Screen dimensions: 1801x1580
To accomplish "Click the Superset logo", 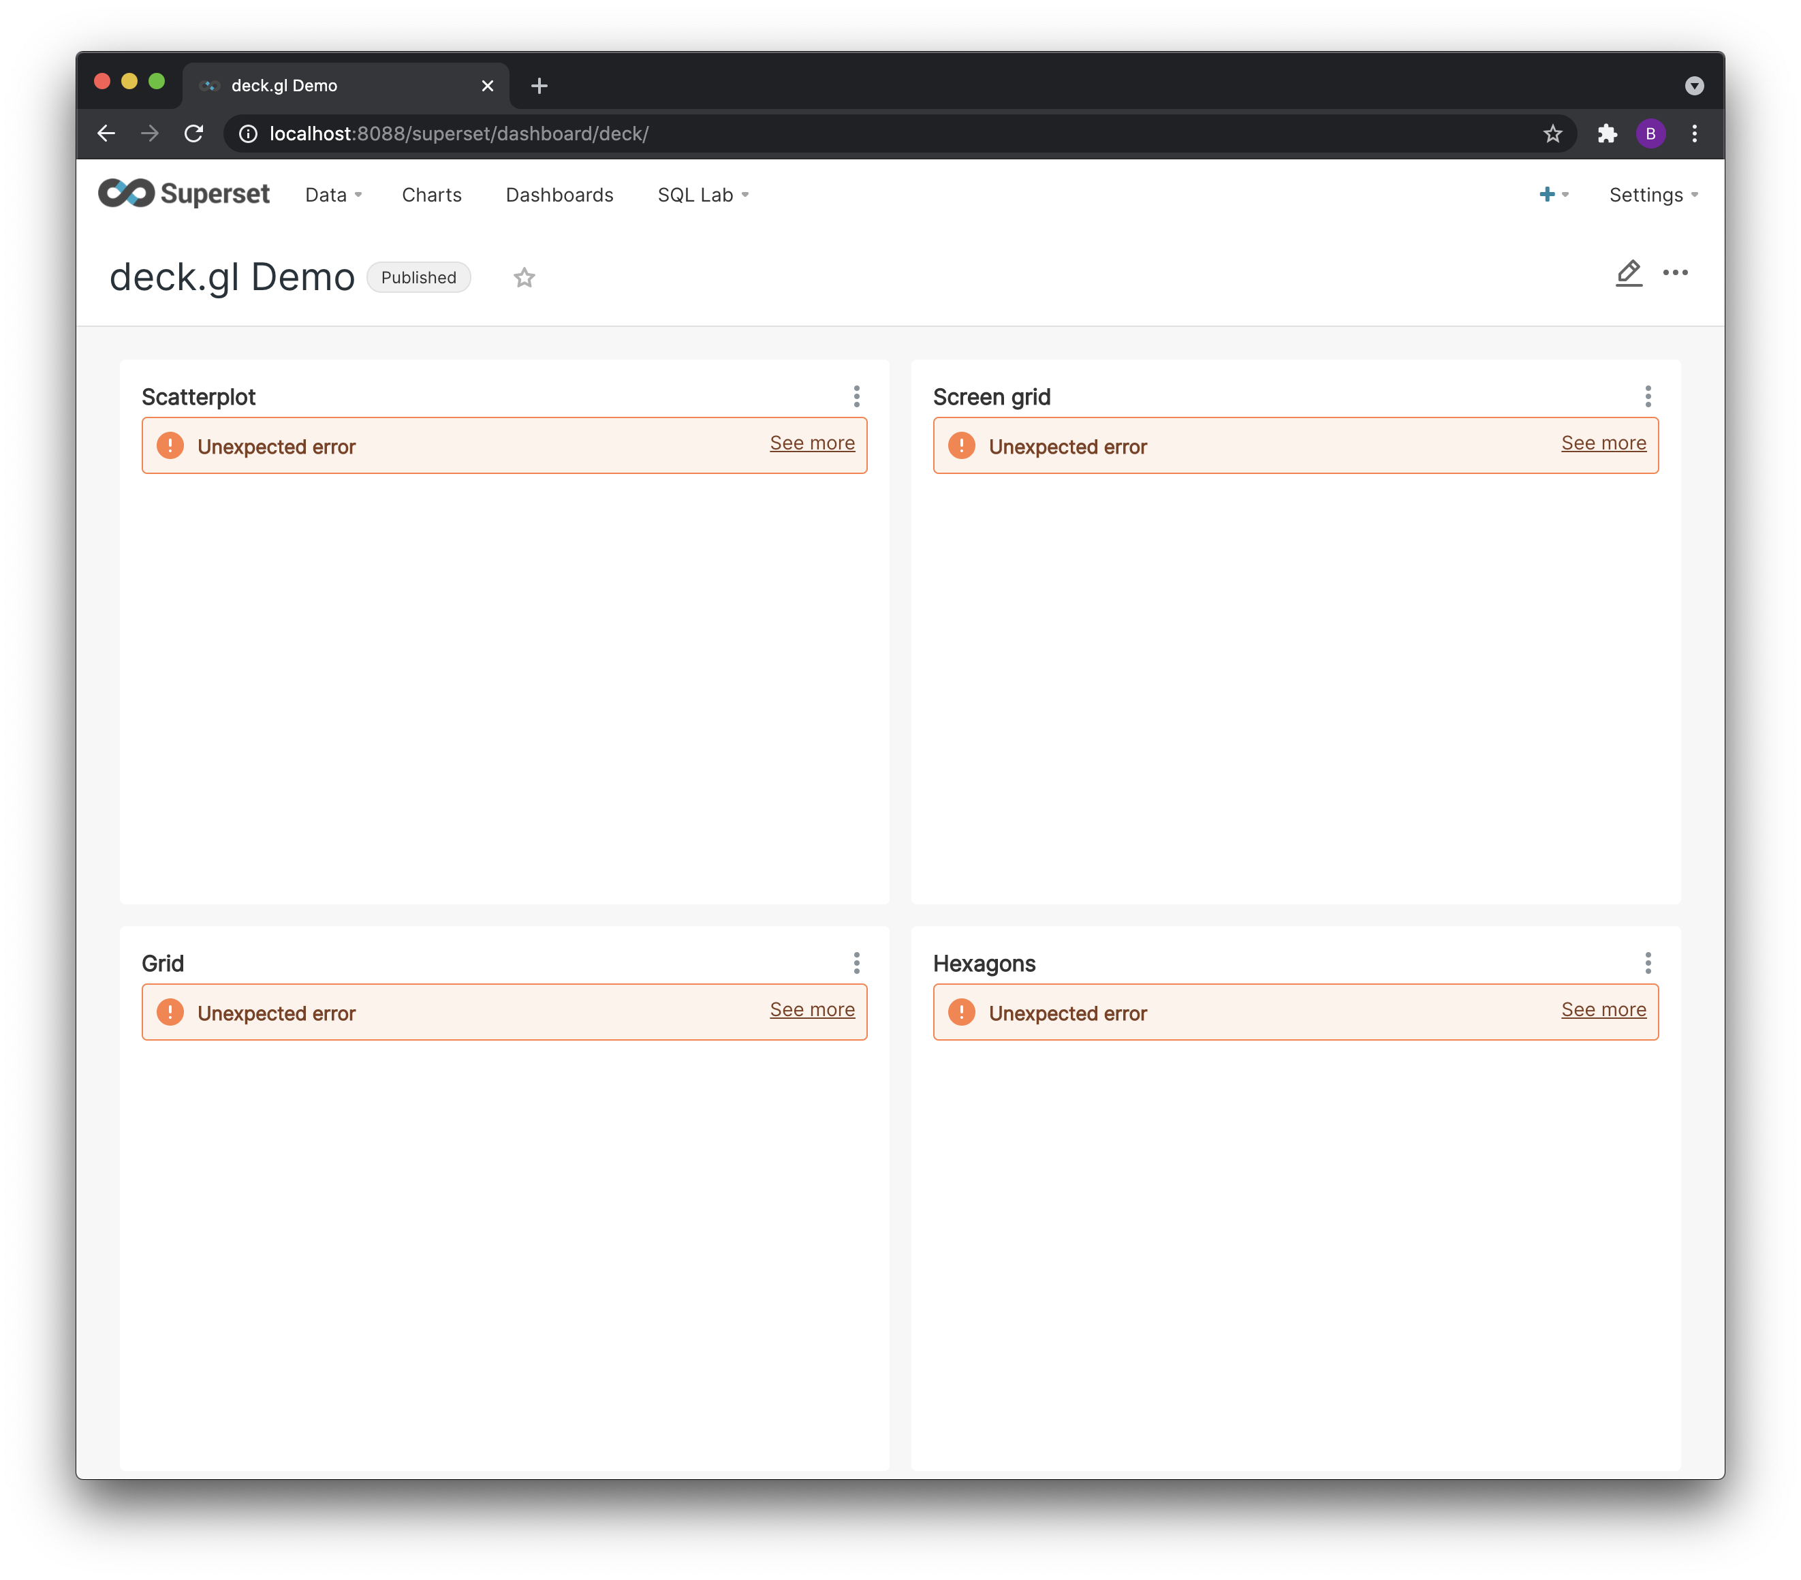I will tap(183, 193).
